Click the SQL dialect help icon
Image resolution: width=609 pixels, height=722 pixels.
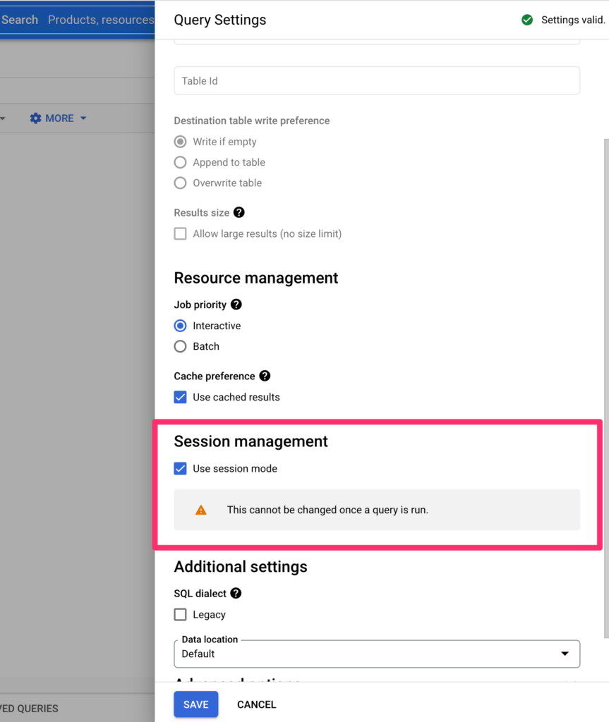[x=236, y=594]
